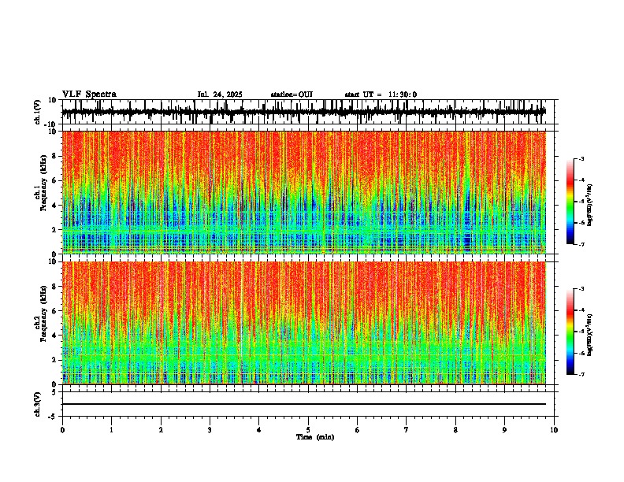Click time axis tick label '3'
This screenshot has width=624, height=482.
click(x=210, y=430)
